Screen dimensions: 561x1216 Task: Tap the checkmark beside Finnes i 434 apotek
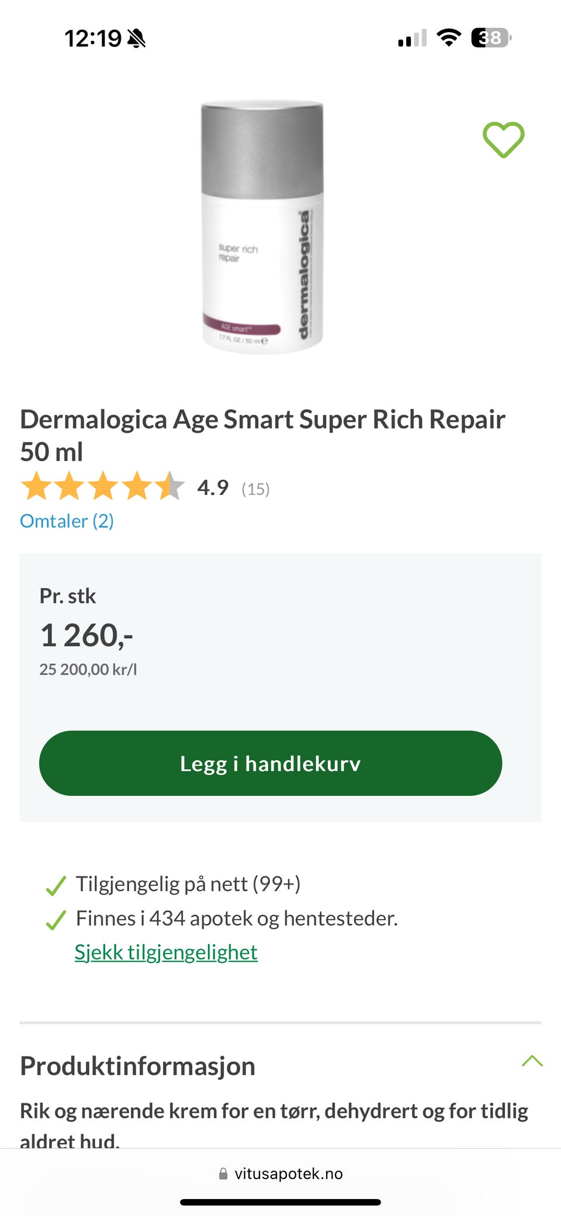point(56,920)
